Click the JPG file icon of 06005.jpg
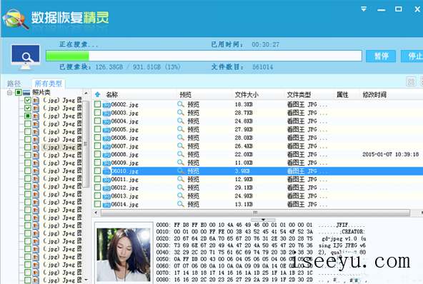 [106, 130]
